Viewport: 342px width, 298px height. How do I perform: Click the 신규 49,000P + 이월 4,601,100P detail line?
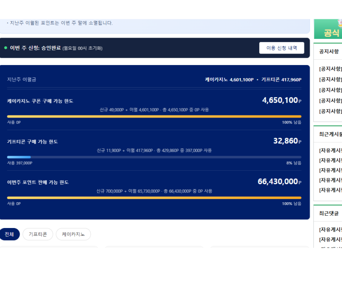154,110
